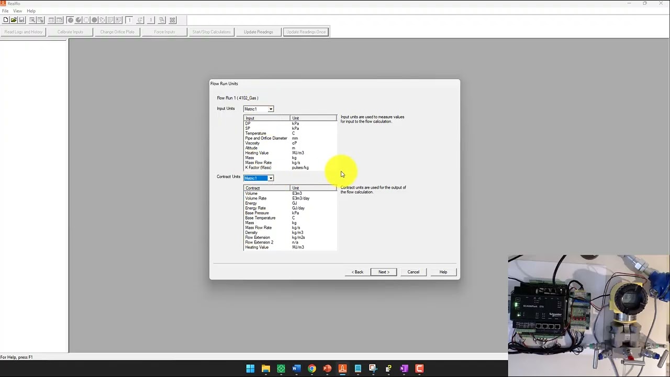670x377 pixels.
Task: Select the Viscosity row
Action: click(x=290, y=143)
